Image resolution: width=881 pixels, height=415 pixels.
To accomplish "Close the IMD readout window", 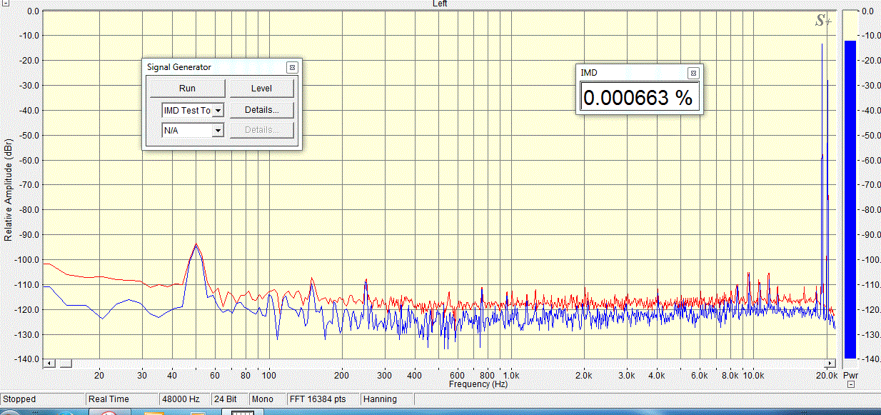I will pos(693,73).
